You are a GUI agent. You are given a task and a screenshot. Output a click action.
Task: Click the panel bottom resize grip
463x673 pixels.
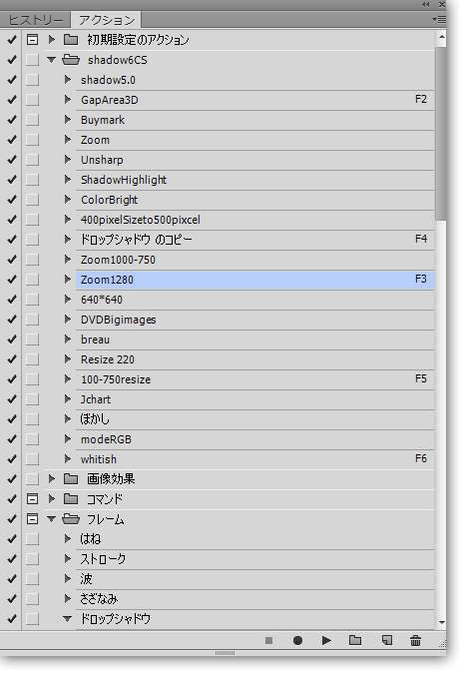click(225, 653)
